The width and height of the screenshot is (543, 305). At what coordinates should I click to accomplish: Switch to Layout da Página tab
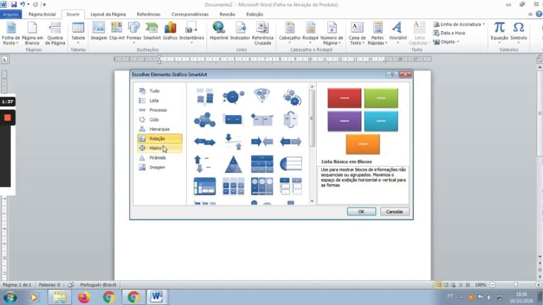pos(108,14)
